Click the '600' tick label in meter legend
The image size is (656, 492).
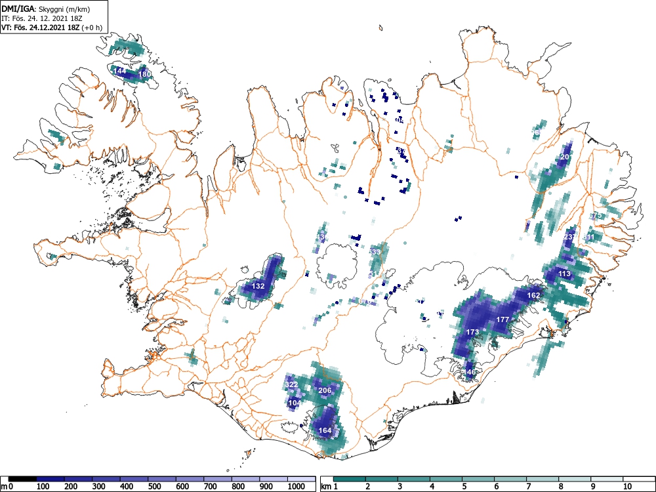[x=182, y=487]
